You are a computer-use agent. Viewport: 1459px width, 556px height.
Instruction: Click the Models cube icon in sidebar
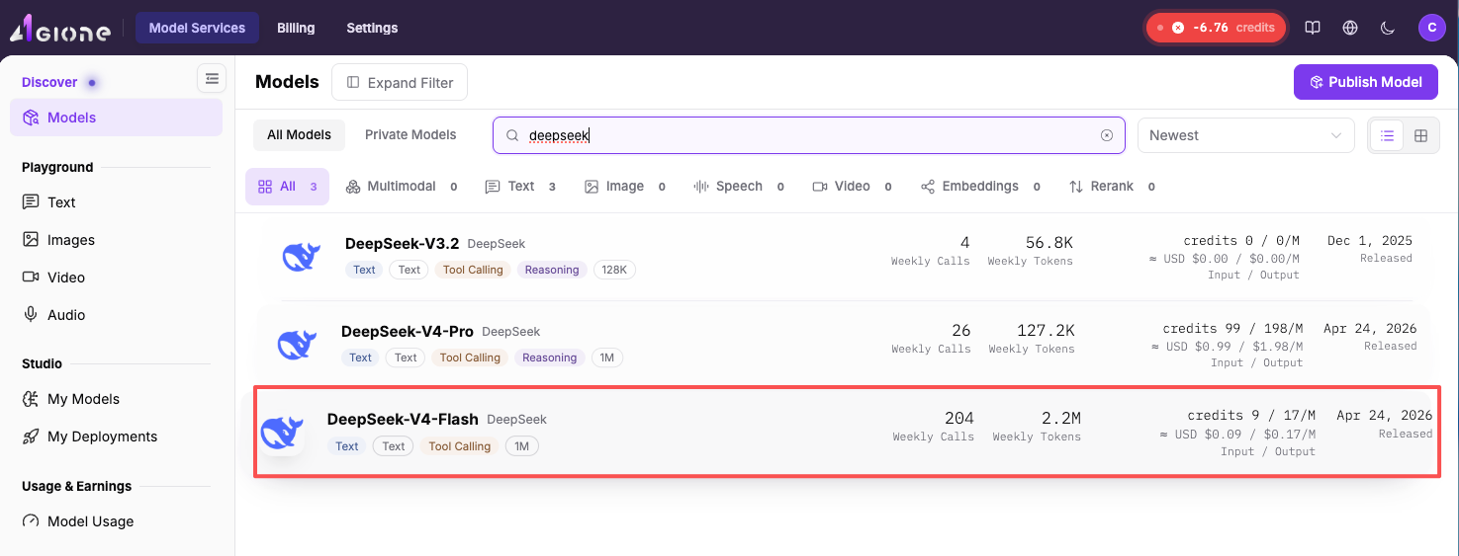click(x=31, y=118)
